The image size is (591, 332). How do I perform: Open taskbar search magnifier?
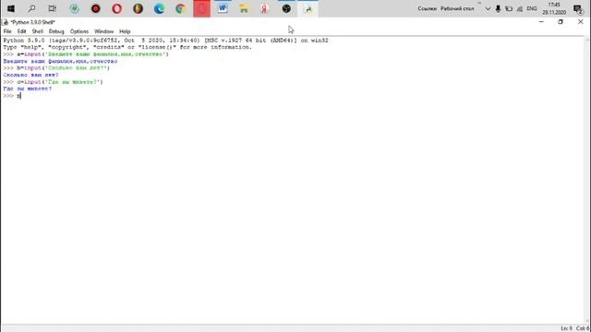pos(32,8)
